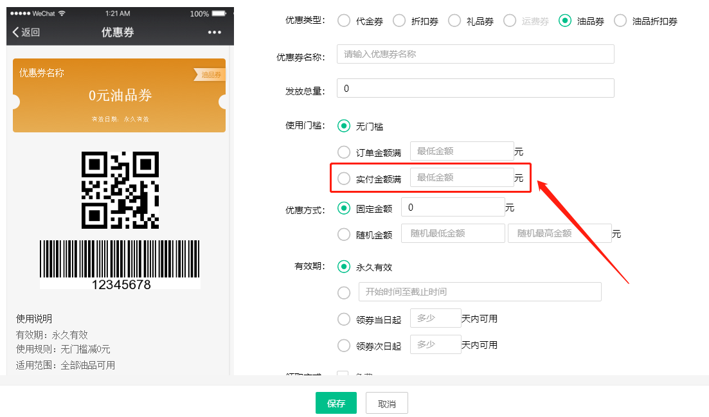Select the 运费券 coupon type

click(510, 21)
